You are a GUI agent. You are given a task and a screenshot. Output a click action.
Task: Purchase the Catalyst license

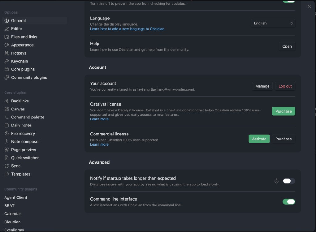coord(284,111)
